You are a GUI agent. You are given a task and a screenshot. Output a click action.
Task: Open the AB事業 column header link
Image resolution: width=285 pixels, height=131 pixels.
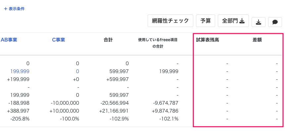click(9, 40)
